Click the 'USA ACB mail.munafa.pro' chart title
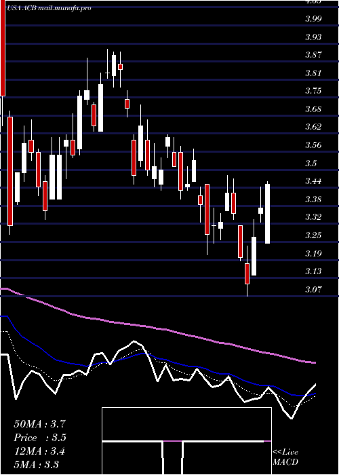 (x=49, y=8)
